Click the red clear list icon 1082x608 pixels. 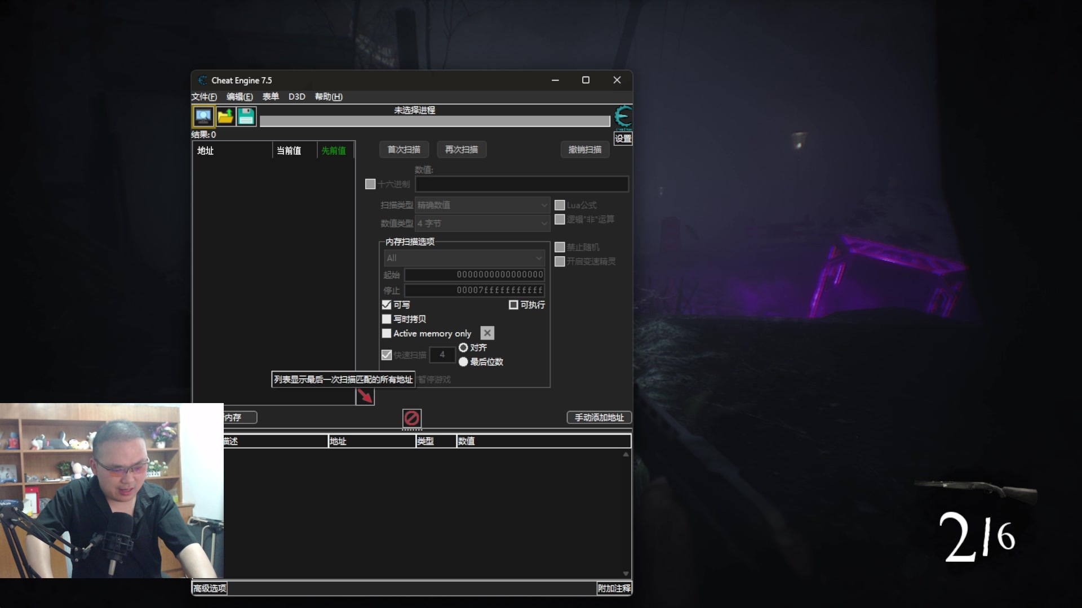412,418
